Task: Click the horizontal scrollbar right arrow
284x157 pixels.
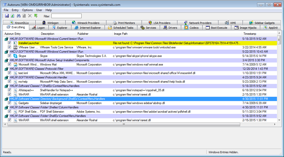Action: coord(275,124)
